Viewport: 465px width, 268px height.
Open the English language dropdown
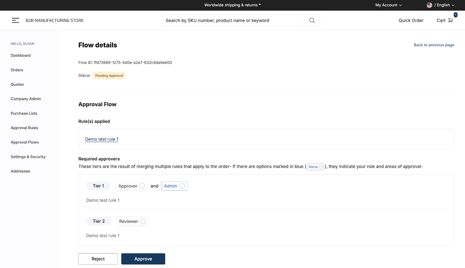[x=444, y=5]
